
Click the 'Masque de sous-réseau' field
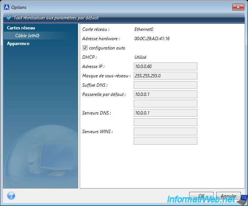point(165,76)
